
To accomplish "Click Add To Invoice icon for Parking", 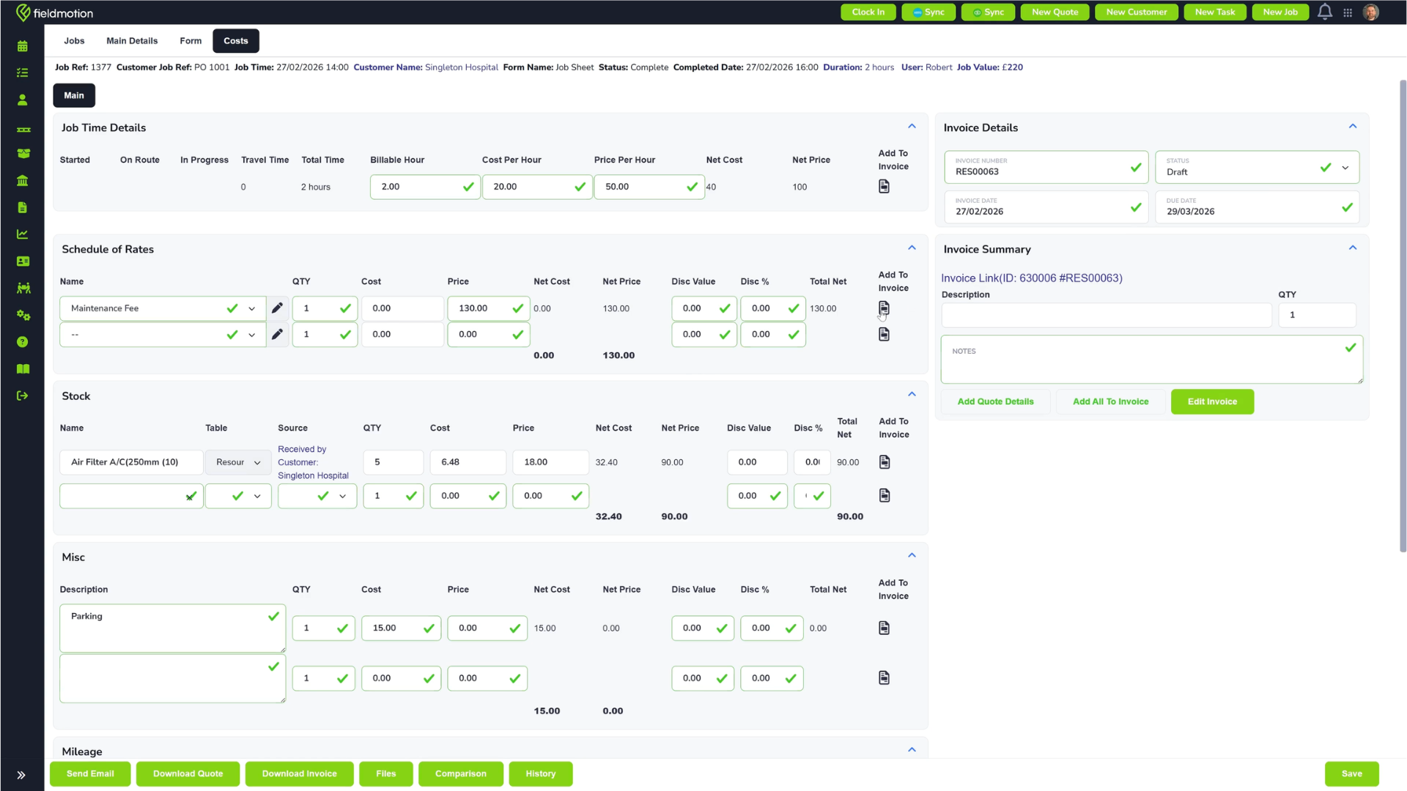I will (884, 628).
